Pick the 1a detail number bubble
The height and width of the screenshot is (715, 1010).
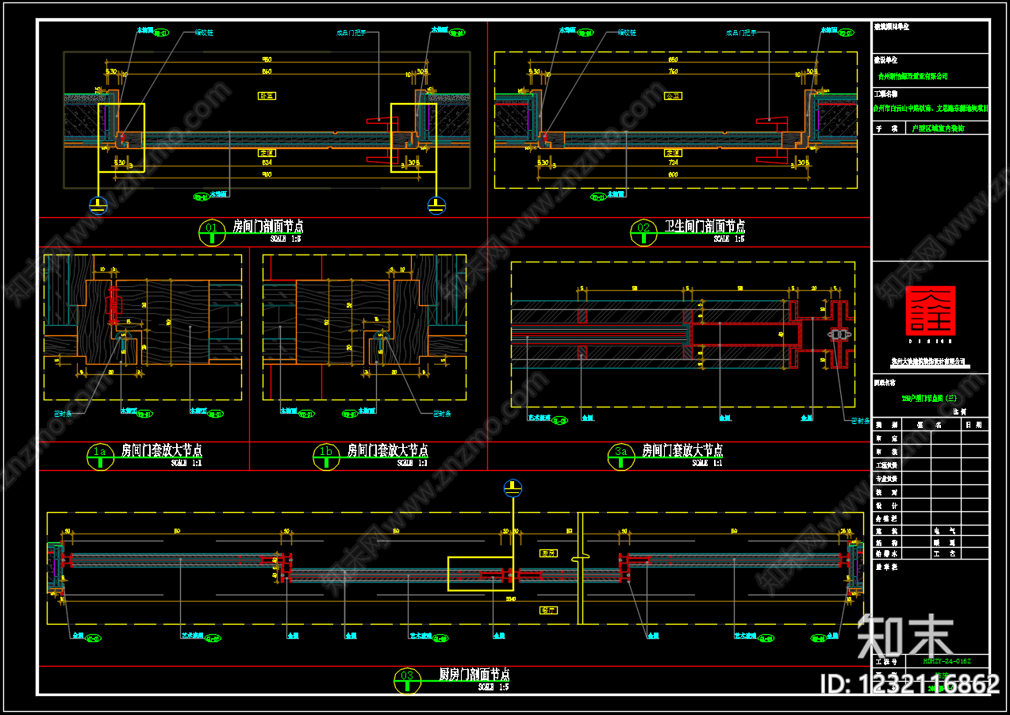99,455
